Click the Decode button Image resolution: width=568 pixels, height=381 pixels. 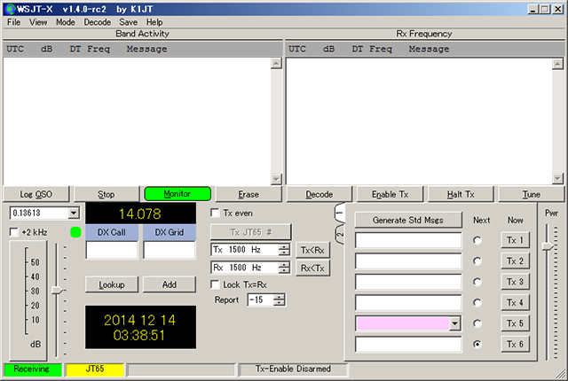pos(319,194)
